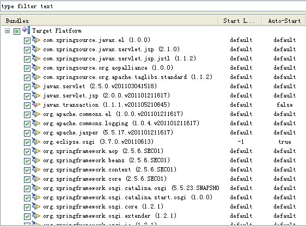Click the Start Level column header
306x227 pixels.
[x=239, y=21]
